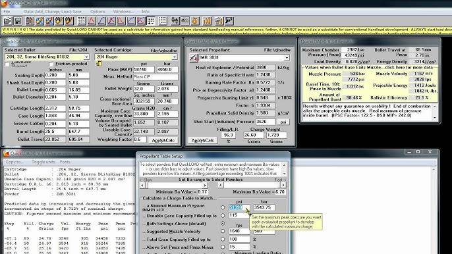Click the Seating Depth inches field
Screen dimensions: 452x254
click(55, 75)
